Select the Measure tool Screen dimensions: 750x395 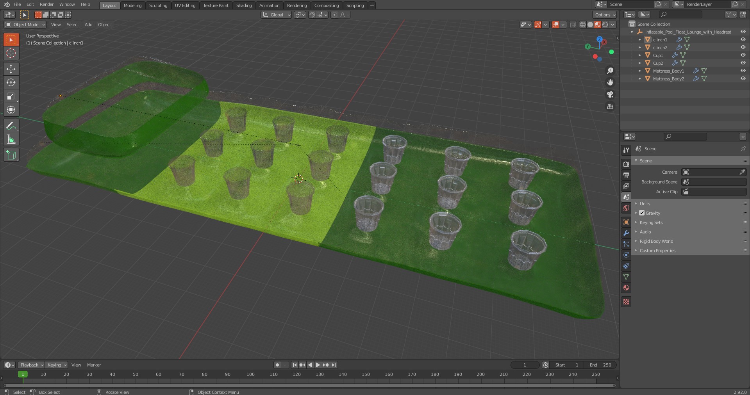(x=11, y=139)
